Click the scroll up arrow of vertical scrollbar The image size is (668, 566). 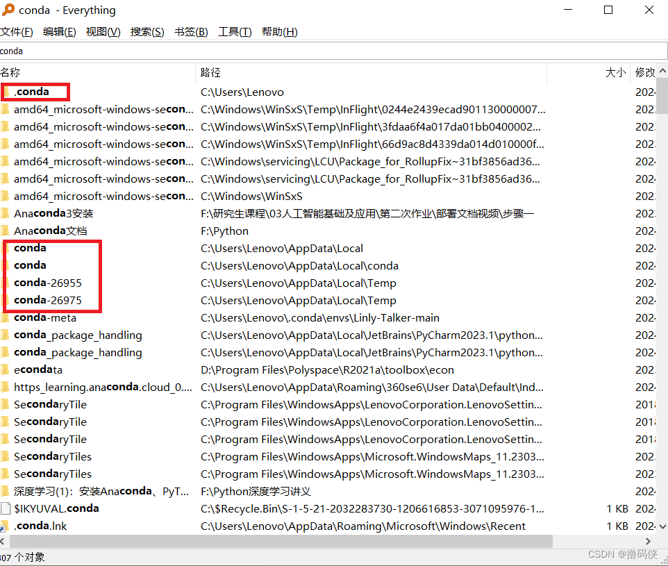(x=662, y=71)
